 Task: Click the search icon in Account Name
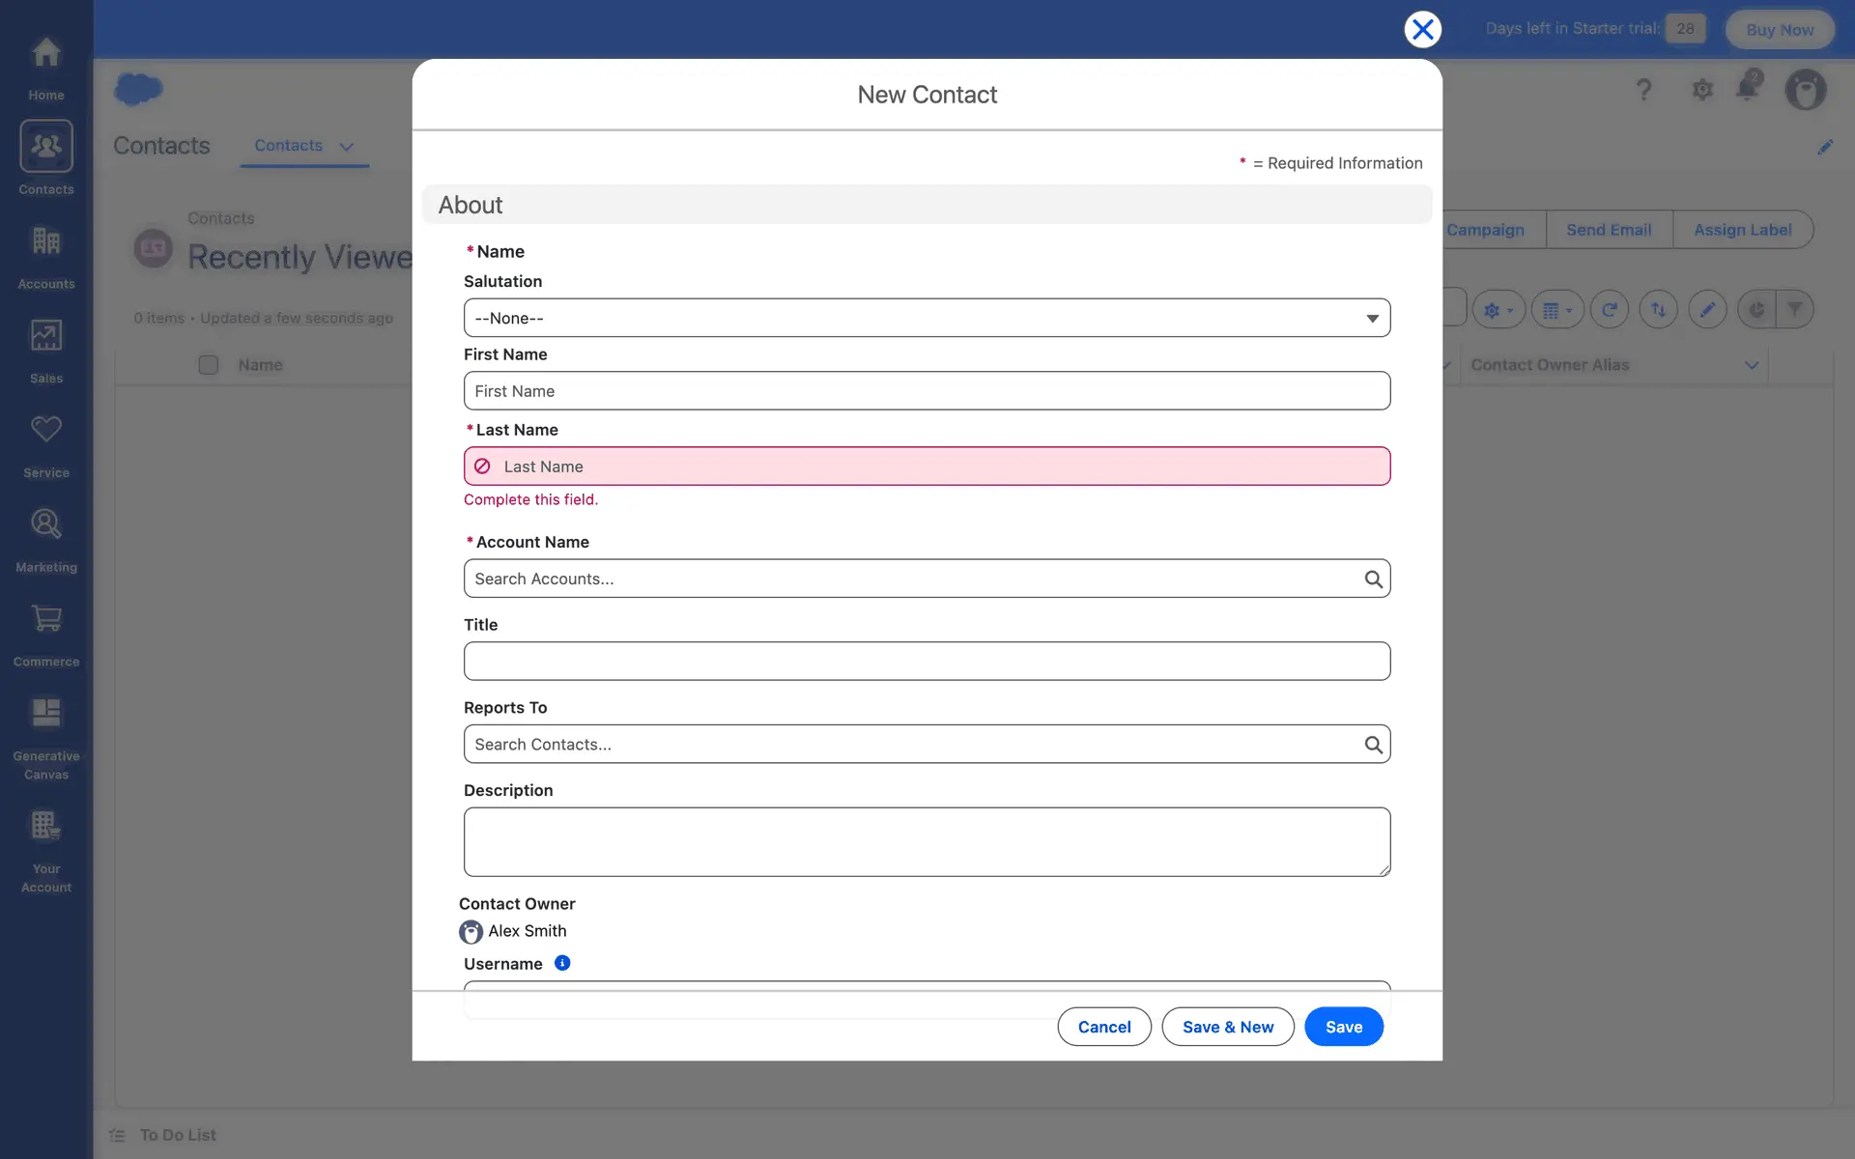point(1373,579)
